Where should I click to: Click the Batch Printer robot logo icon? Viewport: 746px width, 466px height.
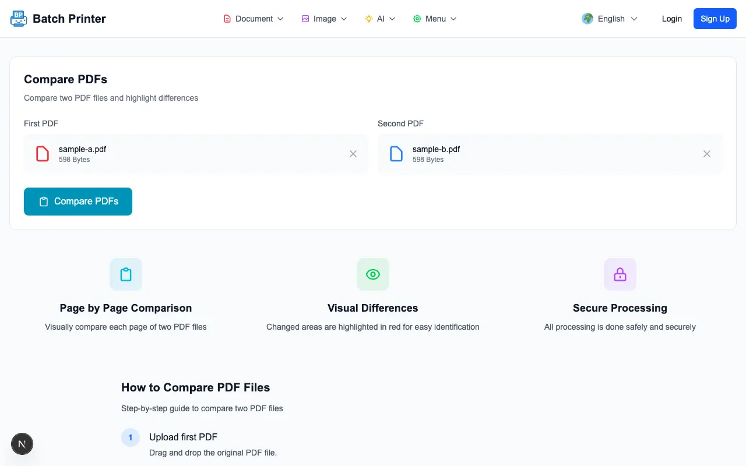pos(19,19)
